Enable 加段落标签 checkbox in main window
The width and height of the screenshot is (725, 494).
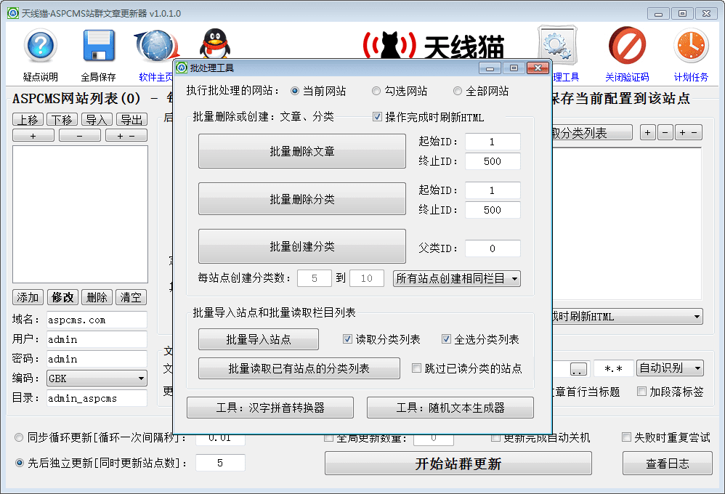click(x=641, y=392)
